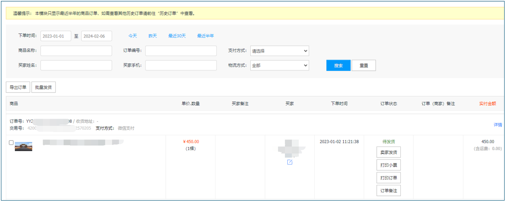
Task: Open the 支付方式 dropdown
Action: point(279,51)
